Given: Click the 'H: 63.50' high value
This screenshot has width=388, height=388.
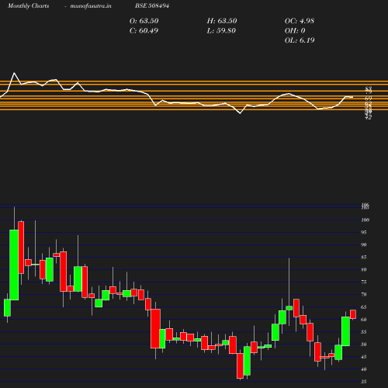Looking at the screenshot, I should click(x=222, y=21).
